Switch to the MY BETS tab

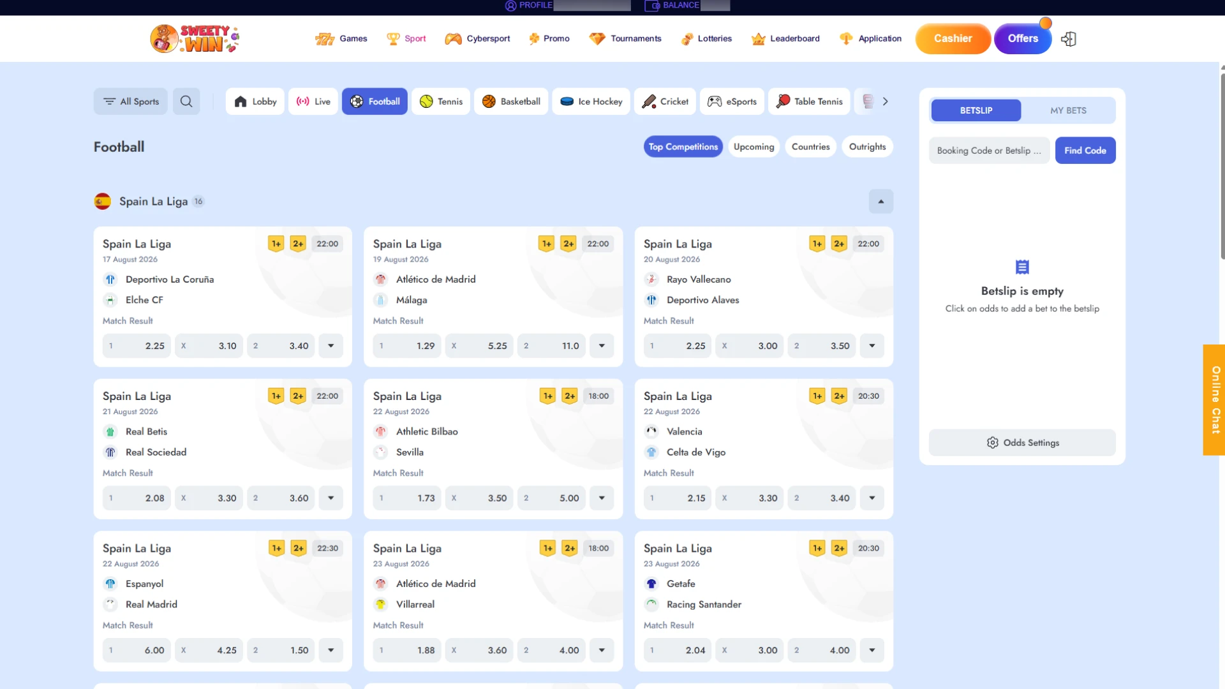pos(1068,110)
